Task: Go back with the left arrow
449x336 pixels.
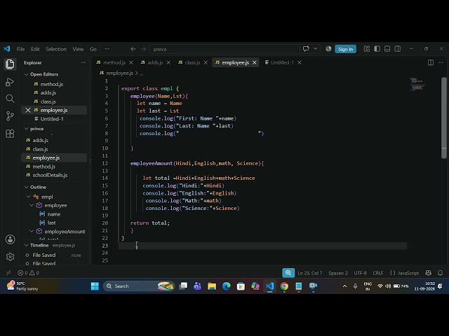Action: click(x=133, y=49)
